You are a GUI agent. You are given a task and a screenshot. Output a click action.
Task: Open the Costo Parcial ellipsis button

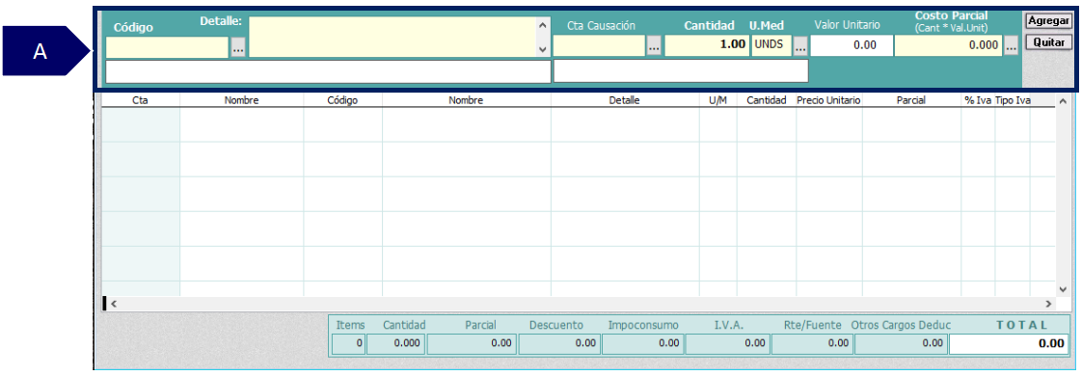pos(1011,47)
